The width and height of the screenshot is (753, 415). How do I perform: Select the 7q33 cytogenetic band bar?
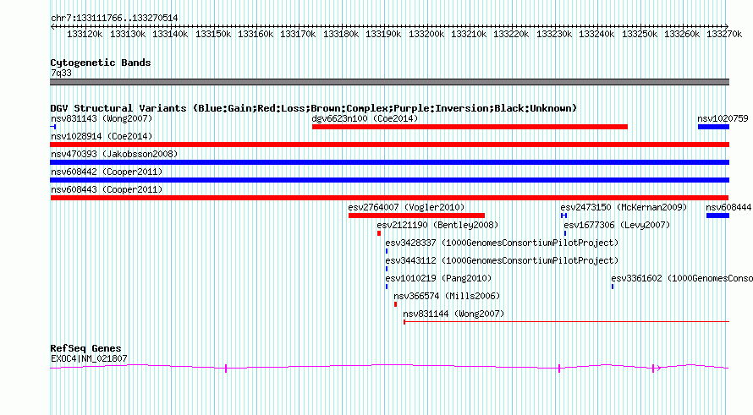[x=389, y=82]
